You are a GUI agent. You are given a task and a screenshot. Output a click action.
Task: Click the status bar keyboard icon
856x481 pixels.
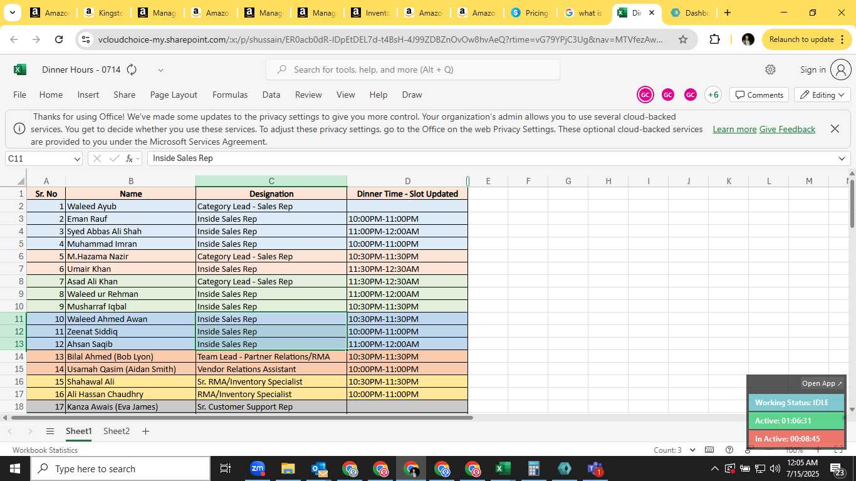click(709, 450)
